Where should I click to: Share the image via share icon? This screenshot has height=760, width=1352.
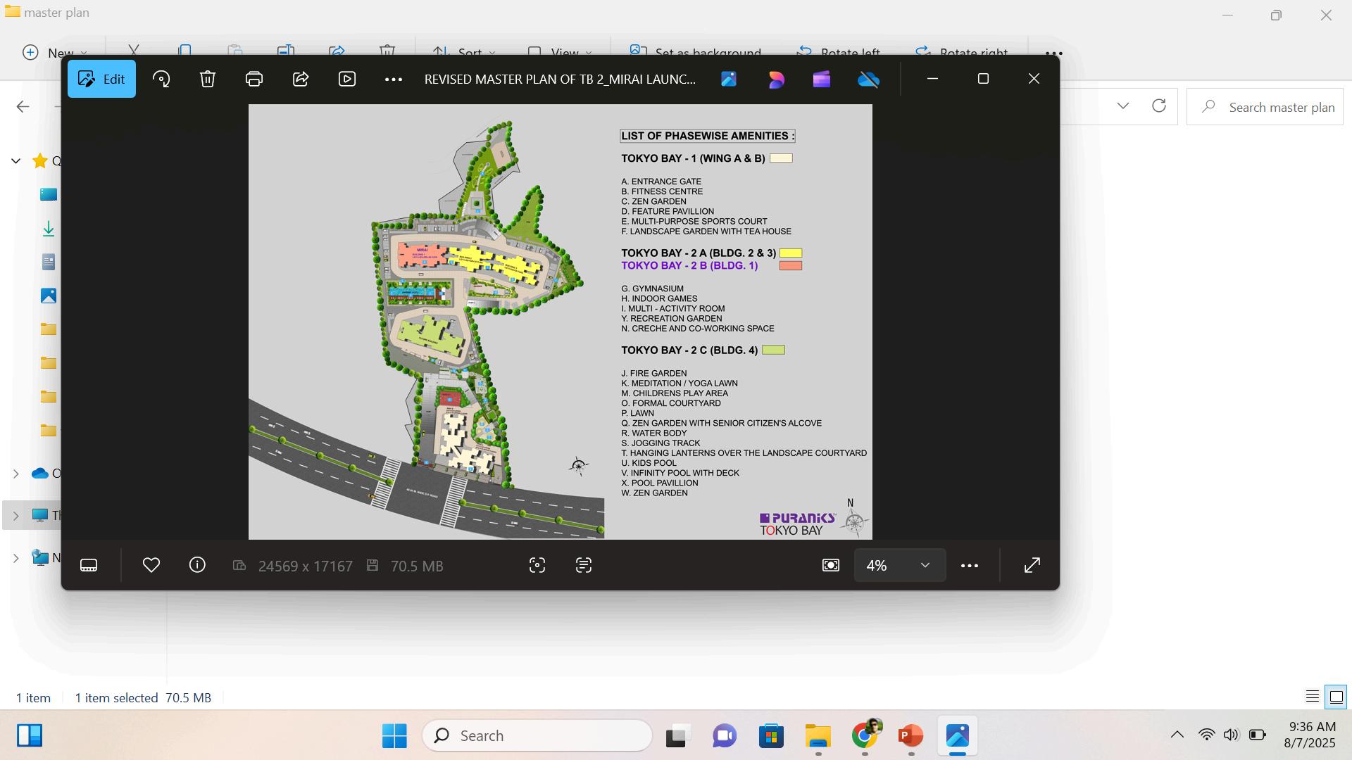point(301,79)
